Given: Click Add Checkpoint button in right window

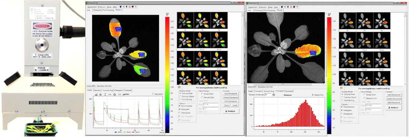Looking at the screenshot, I should point(393,95).
